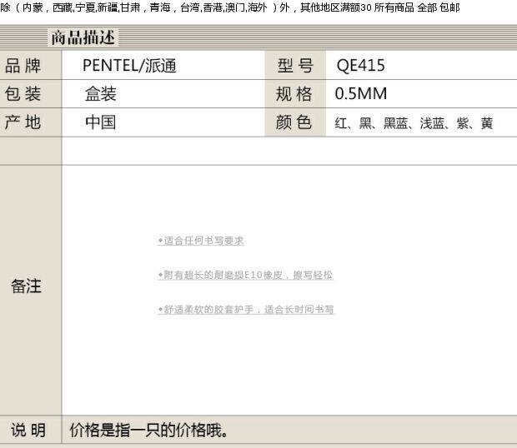Select the 型号 label cell

click(x=295, y=65)
